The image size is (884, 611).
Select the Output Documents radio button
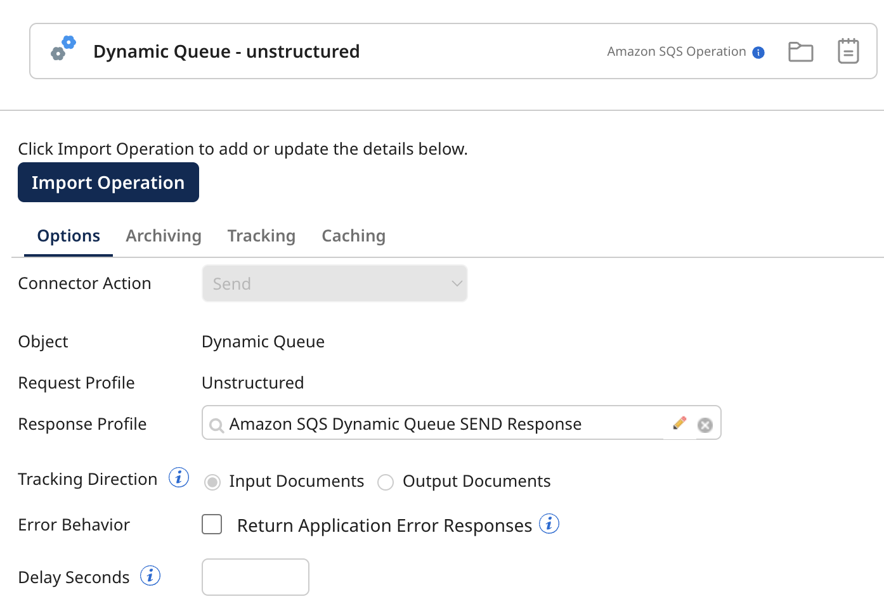(x=386, y=482)
